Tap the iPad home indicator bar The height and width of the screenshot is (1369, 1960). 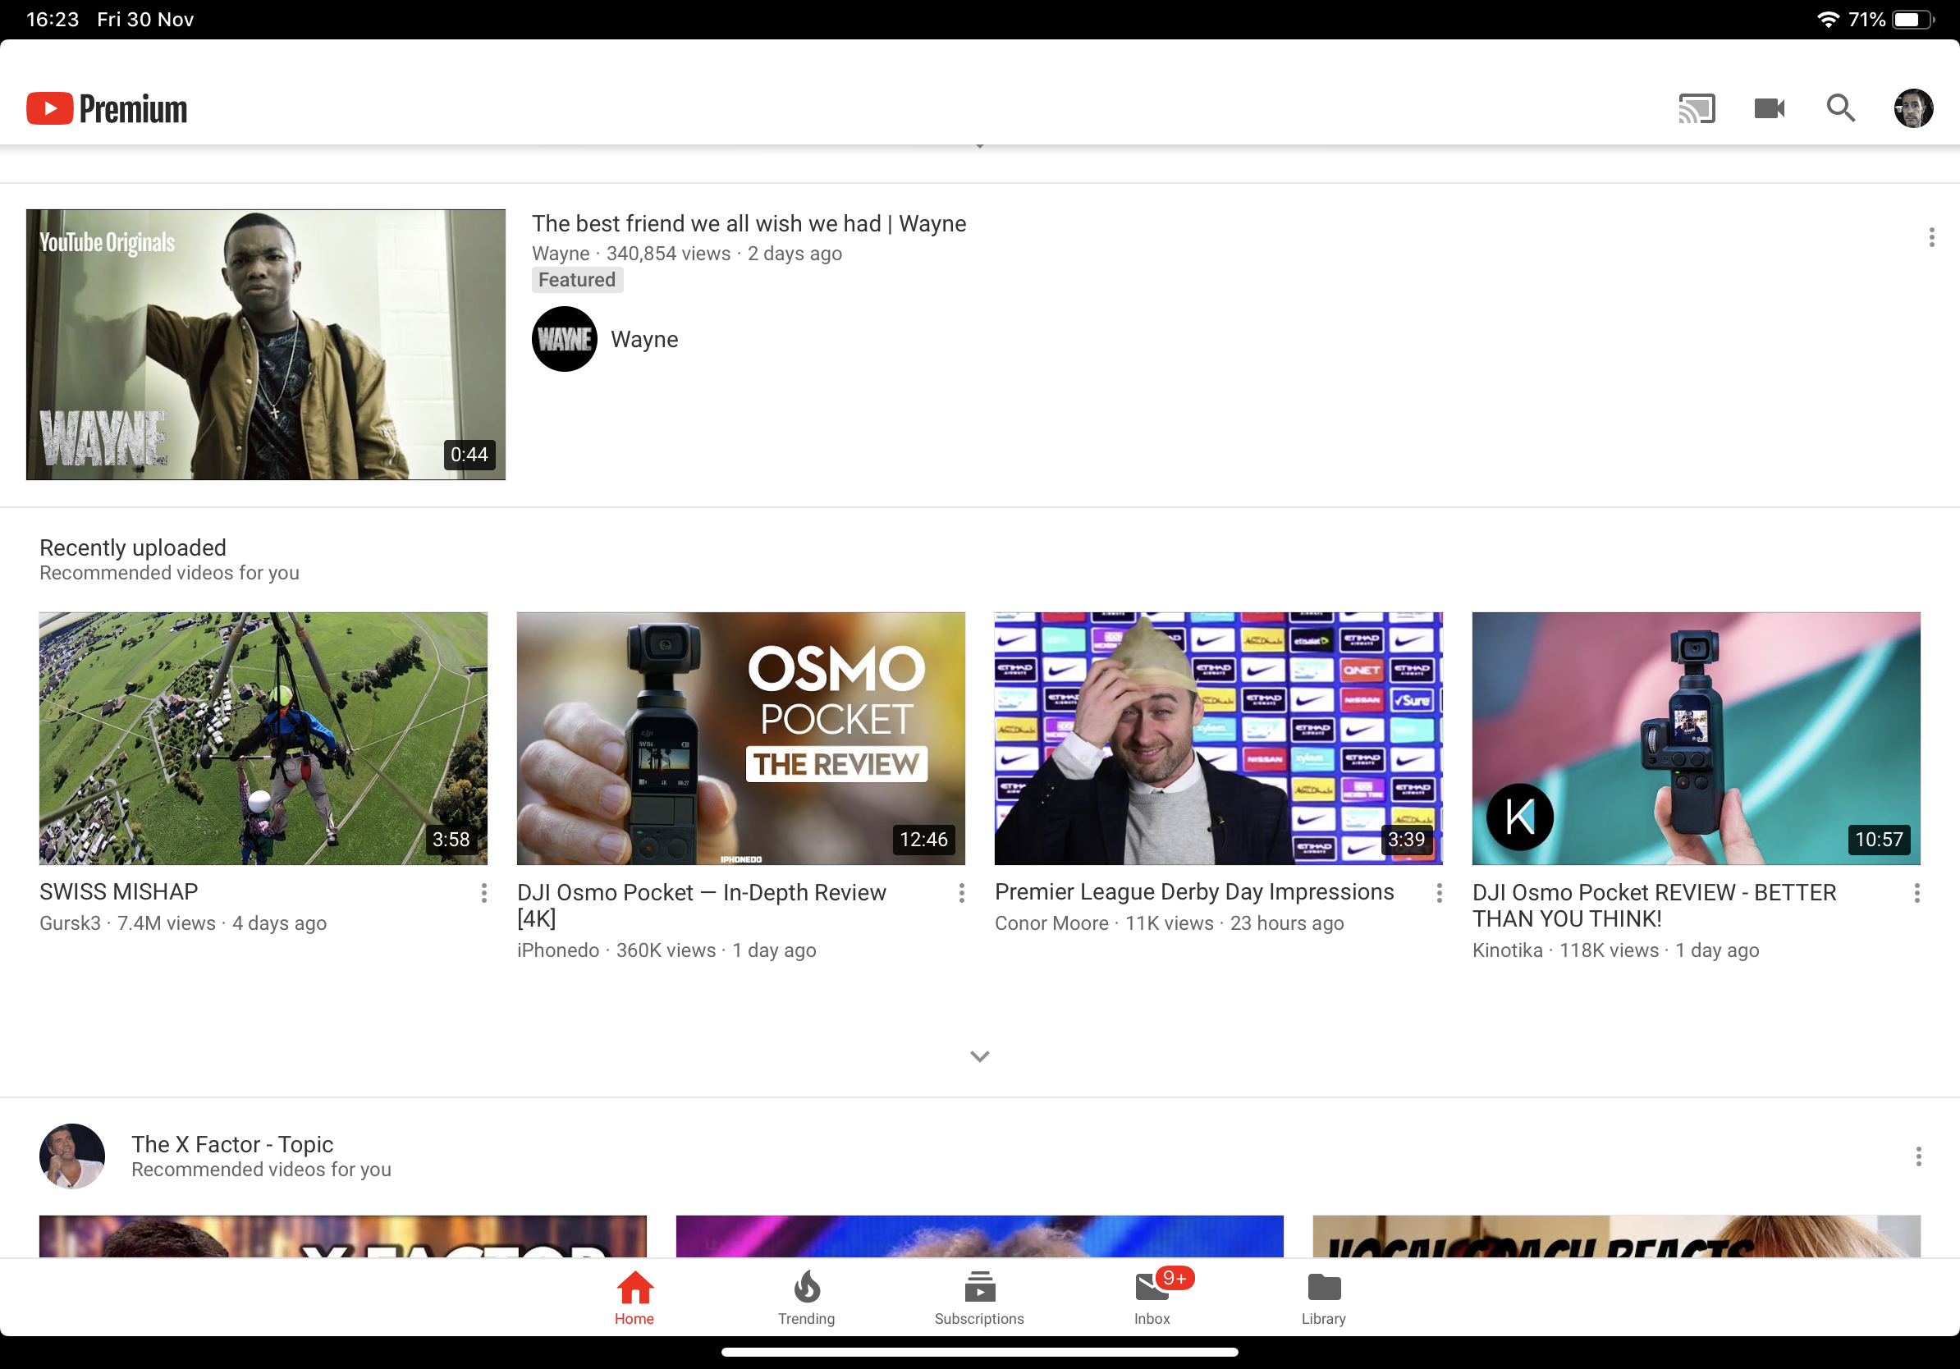979,1352
